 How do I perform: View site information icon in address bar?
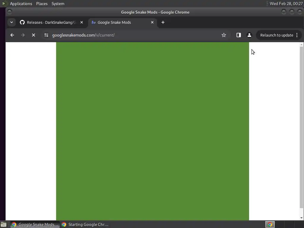46,35
